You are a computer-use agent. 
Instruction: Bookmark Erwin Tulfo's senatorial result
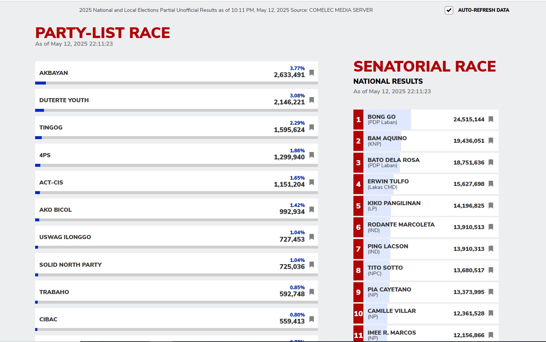(491, 184)
